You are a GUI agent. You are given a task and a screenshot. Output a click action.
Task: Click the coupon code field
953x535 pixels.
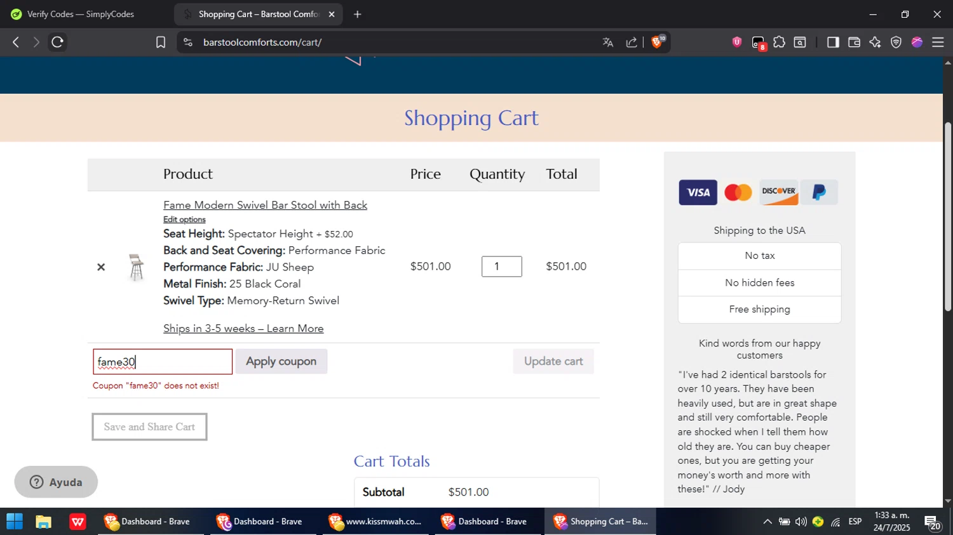tap(163, 362)
